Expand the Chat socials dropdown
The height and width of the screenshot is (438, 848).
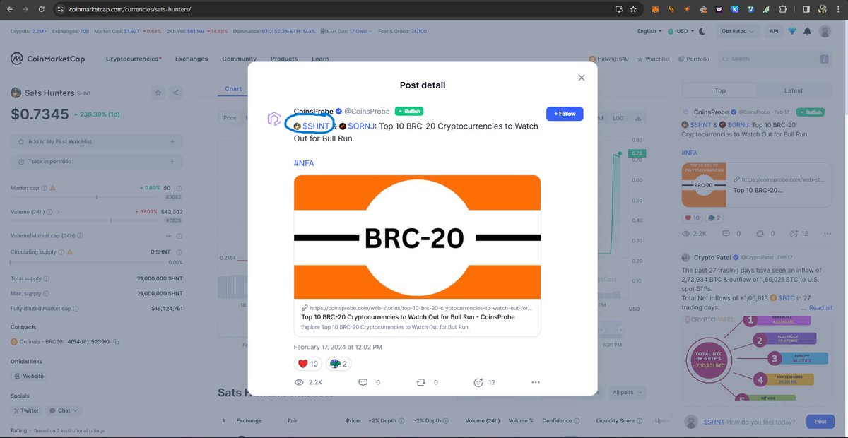pyautogui.click(x=64, y=410)
